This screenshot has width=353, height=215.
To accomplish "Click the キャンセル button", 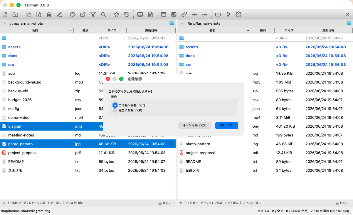I will click(194, 125).
